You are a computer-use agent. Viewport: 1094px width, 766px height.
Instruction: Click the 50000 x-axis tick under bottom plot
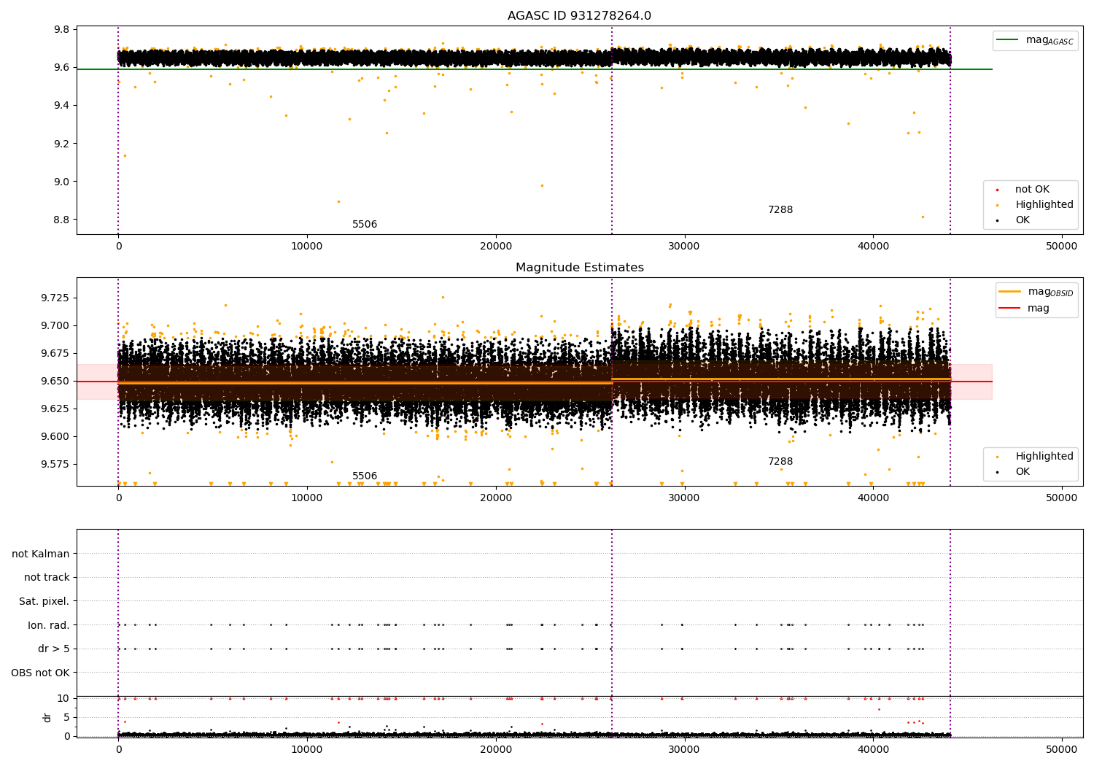click(x=1062, y=750)
